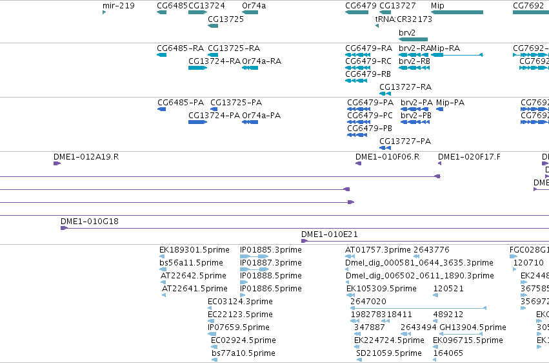
Task: Click the CG6485 gene label in top track
Action: click(172, 6)
